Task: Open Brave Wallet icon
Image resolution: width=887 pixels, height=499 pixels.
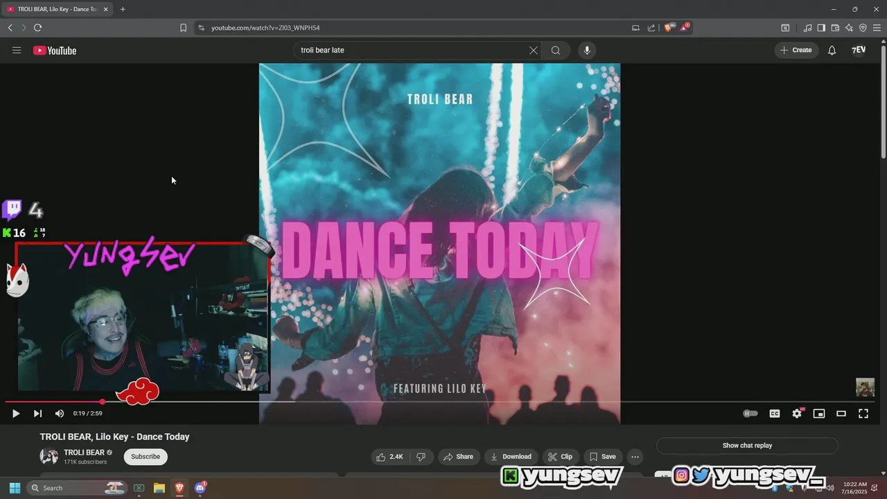Action: [835, 28]
